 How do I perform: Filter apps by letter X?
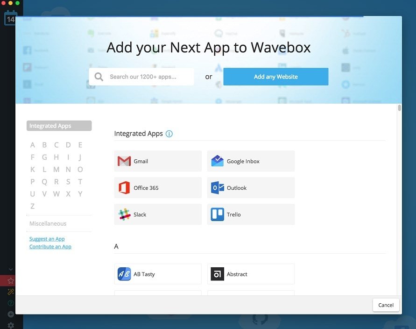coord(69,194)
